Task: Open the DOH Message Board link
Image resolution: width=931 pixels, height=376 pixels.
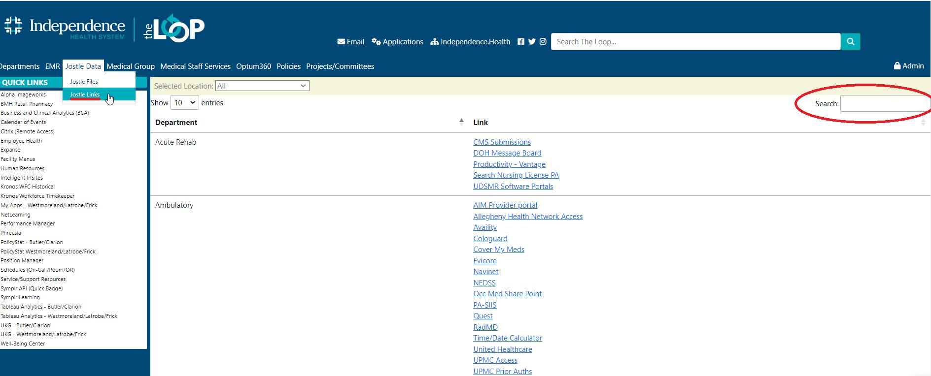Action: pos(507,153)
